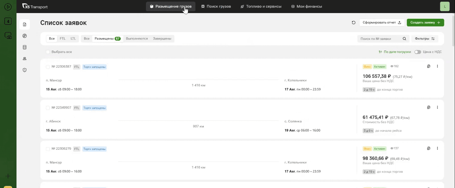Click the Список заявок heading
The height and width of the screenshot is (188, 455).
(63, 23)
